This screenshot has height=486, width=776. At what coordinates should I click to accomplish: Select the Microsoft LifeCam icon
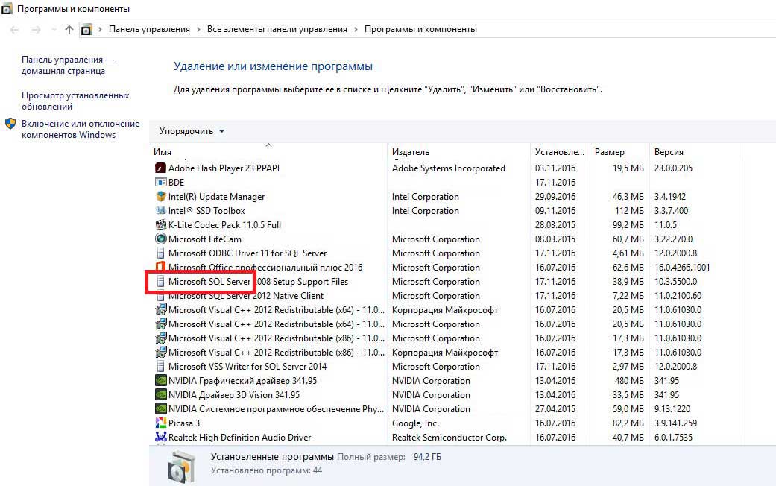point(160,239)
